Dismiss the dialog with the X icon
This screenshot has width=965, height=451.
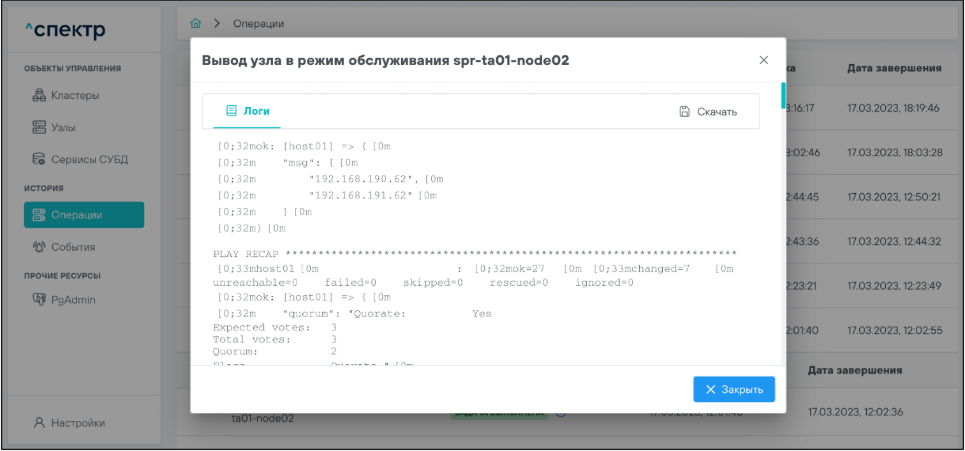coord(763,60)
